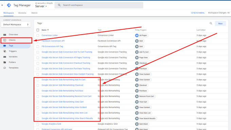This screenshot has width=231, height=130.
Task: Click the Tag Manager logo
Action: [9, 5]
